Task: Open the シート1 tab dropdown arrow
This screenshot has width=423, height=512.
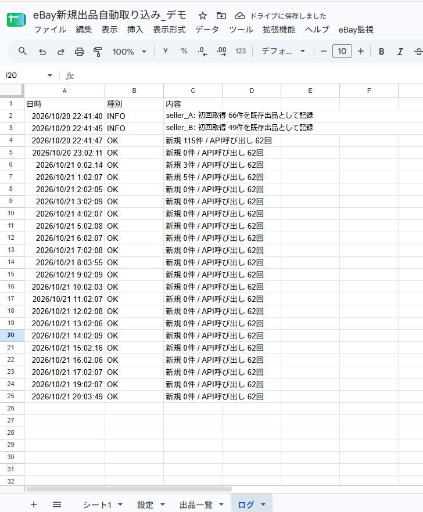Action: [120, 505]
